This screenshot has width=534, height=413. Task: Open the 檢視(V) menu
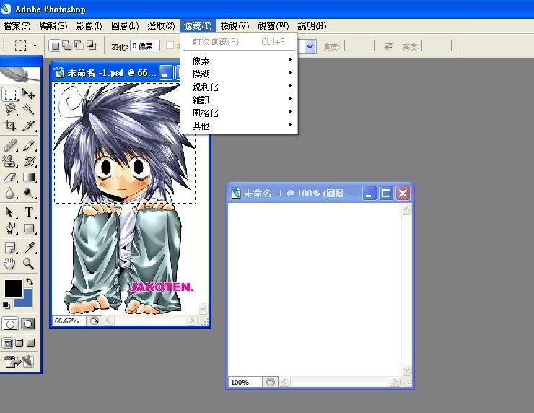click(235, 26)
